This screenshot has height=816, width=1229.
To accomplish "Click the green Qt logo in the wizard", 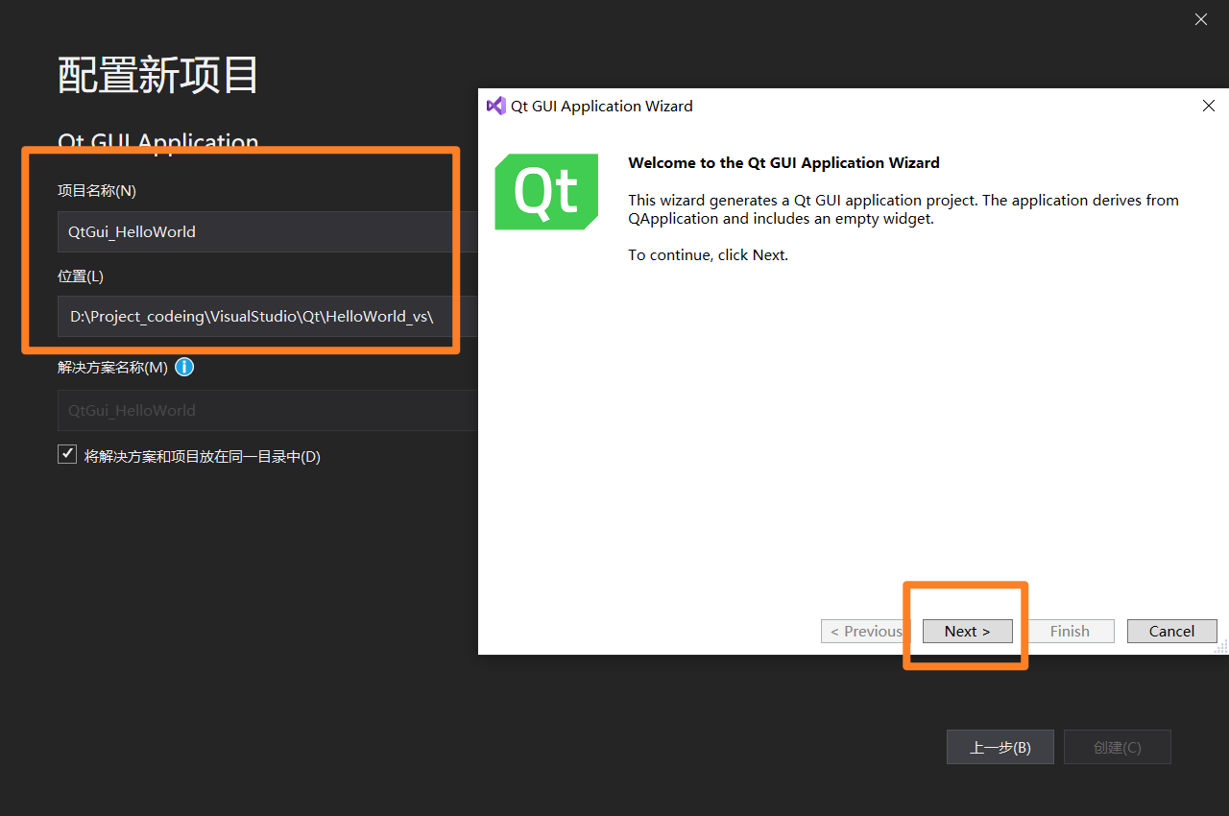I will (545, 191).
